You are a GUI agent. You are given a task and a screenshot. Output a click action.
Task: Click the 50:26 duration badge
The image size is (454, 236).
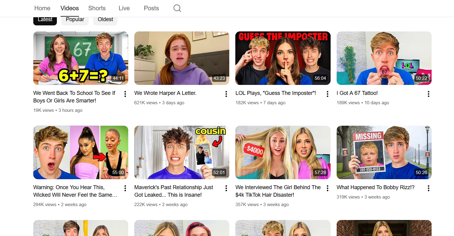422,173
